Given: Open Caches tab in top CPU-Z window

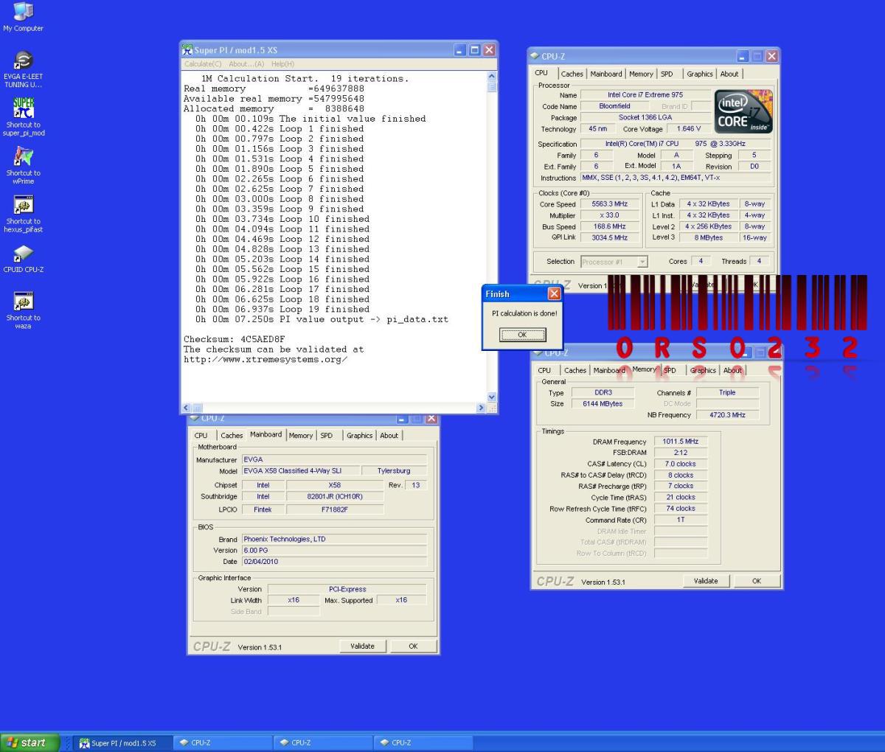Looking at the screenshot, I should 572,74.
